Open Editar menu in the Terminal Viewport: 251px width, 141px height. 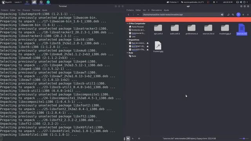pyautogui.click(x=13, y=10)
